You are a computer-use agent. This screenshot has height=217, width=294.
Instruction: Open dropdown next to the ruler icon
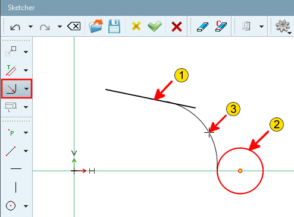261,27
